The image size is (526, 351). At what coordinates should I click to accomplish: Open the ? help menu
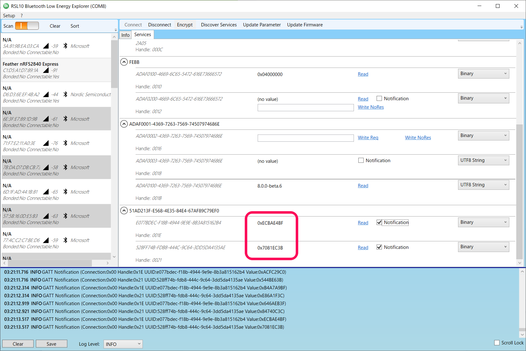22,16
